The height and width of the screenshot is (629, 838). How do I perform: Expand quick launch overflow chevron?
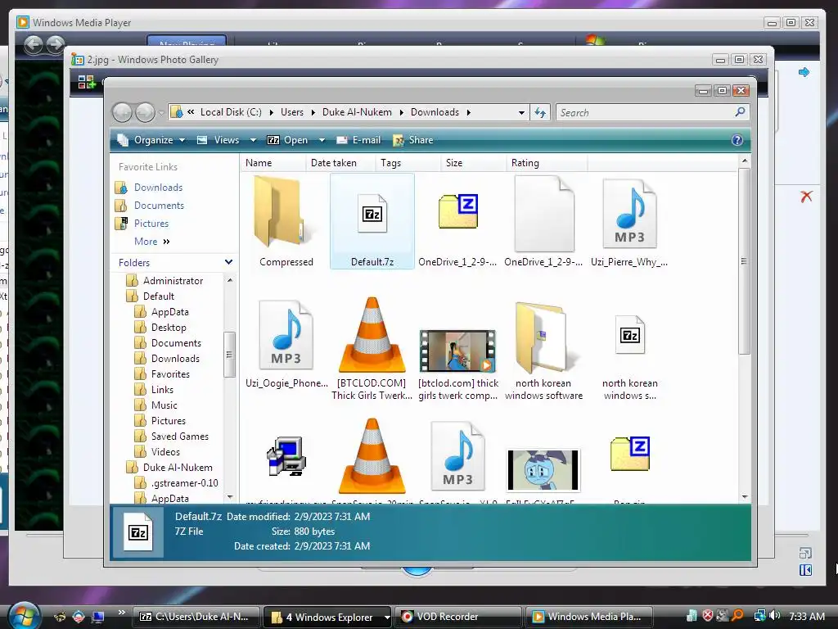[121, 613]
